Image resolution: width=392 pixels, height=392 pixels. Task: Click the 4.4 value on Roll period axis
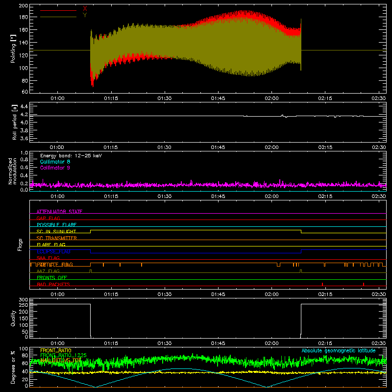point(24,106)
